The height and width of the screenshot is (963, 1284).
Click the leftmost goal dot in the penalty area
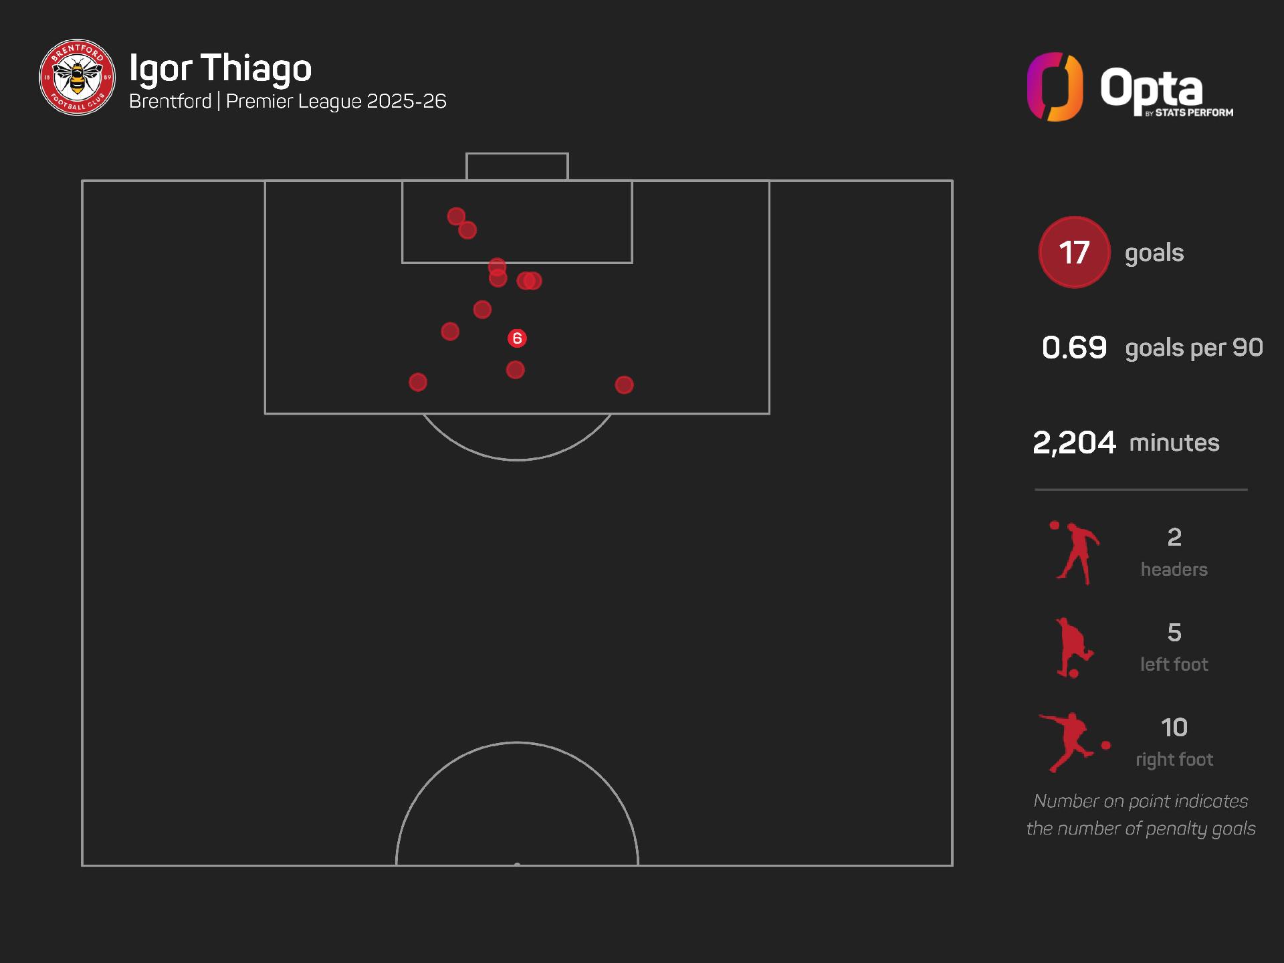coord(418,383)
